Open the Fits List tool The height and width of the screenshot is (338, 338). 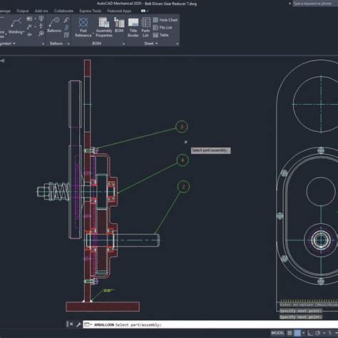[163, 28]
